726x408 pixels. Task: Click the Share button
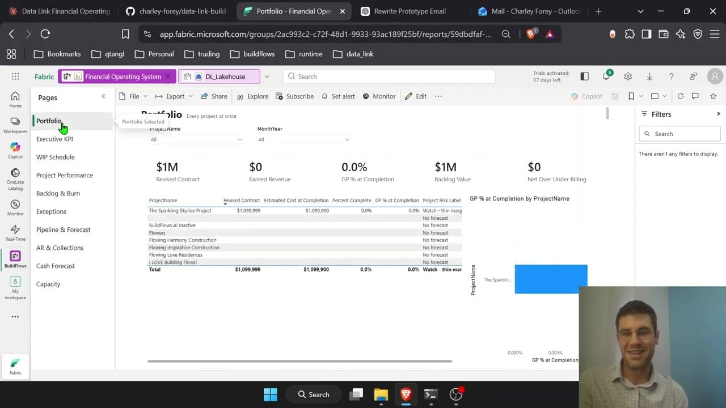(x=214, y=96)
